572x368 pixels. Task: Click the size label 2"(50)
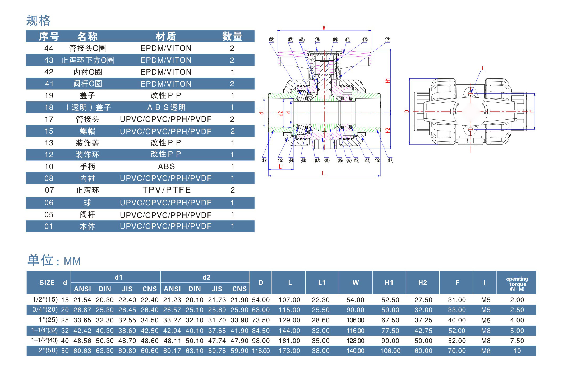(48, 350)
